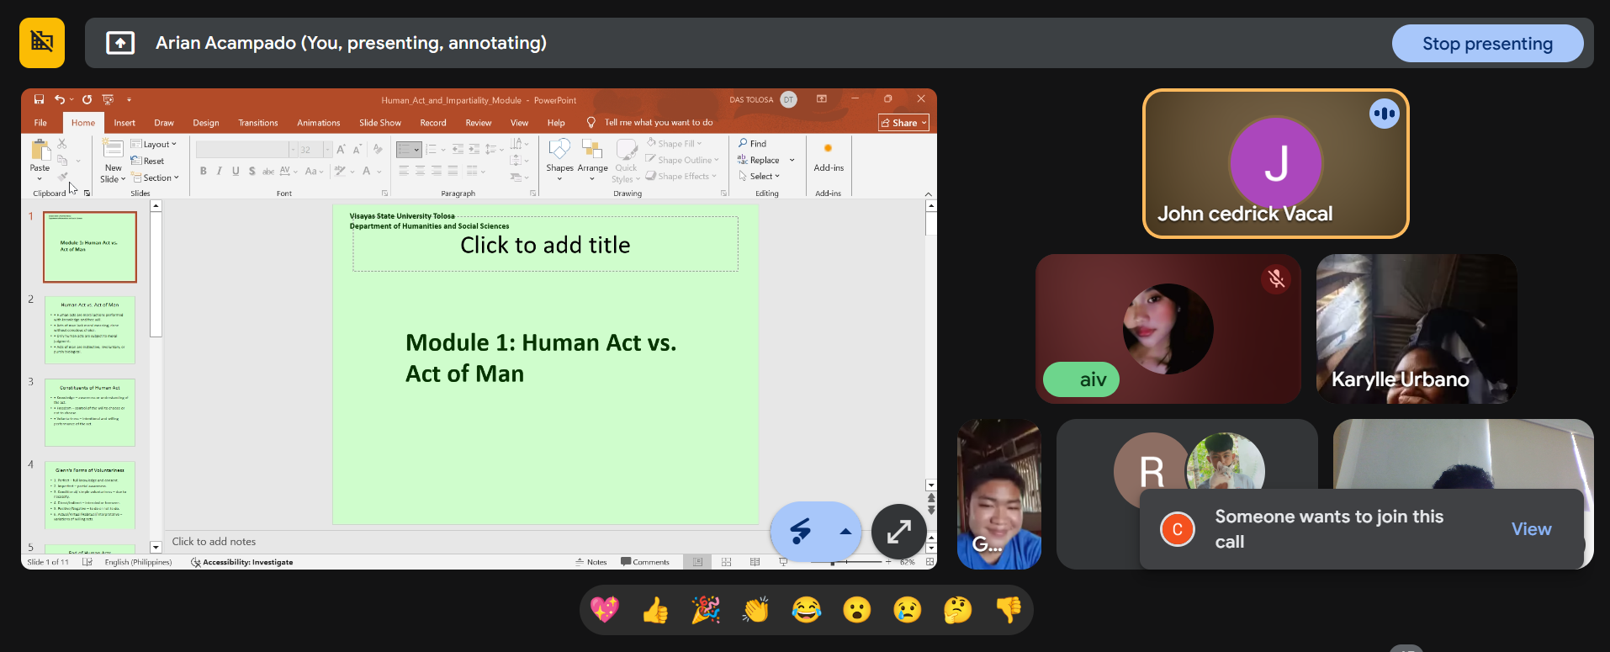
Task: Click the Stop presenting button
Action: 1486,44
